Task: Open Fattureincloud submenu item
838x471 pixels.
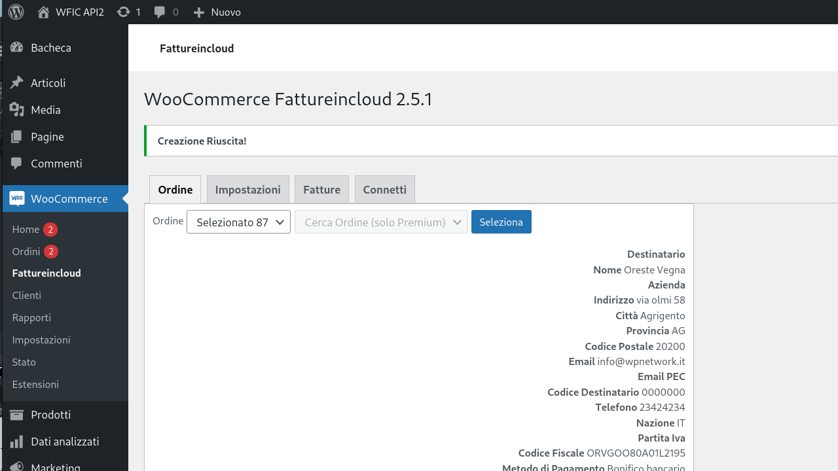Action: 46,273
